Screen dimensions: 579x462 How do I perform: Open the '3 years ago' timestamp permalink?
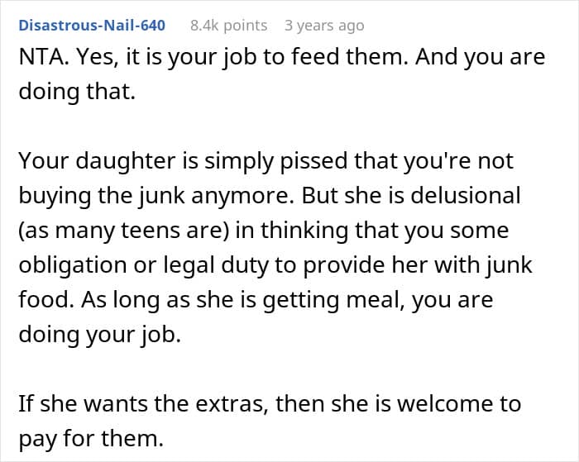pyautogui.click(x=324, y=26)
